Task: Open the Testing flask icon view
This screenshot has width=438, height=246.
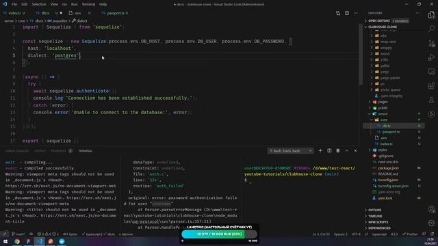Action: [x=431, y=100]
